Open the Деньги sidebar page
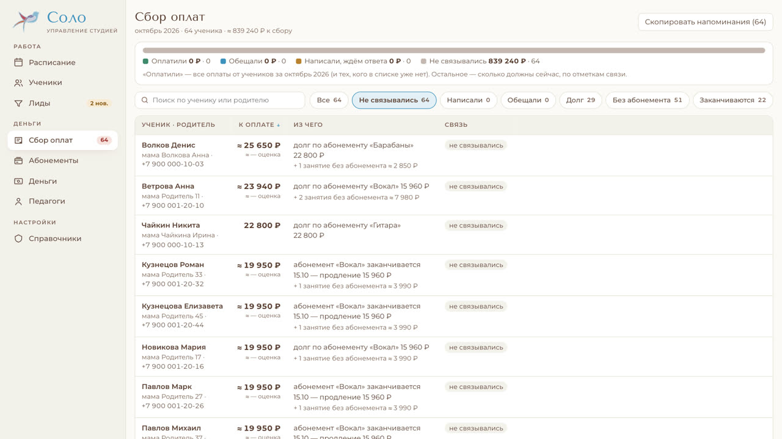The height and width of the screenshot is (439, 782). [62, 181]
